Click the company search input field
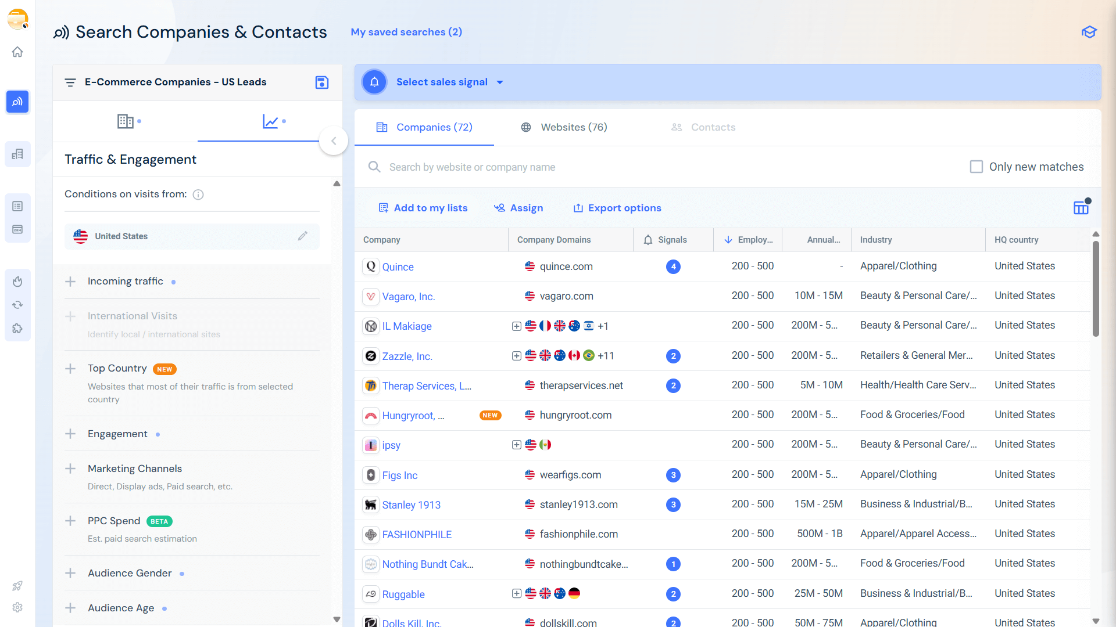This screenshot has width=1116, height=627. 523,167
